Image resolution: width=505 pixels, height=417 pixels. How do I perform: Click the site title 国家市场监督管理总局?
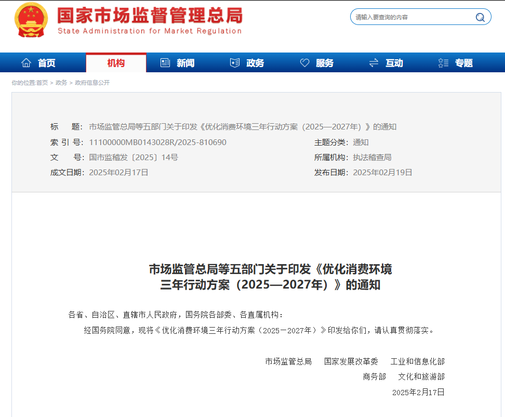tap(150, 16)
